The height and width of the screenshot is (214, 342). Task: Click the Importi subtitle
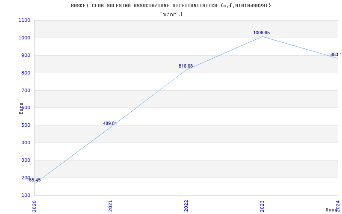[171, 15]
